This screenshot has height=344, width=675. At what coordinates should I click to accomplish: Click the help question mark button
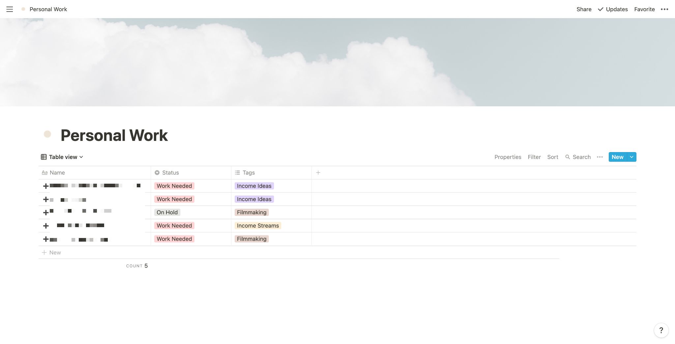661,330
